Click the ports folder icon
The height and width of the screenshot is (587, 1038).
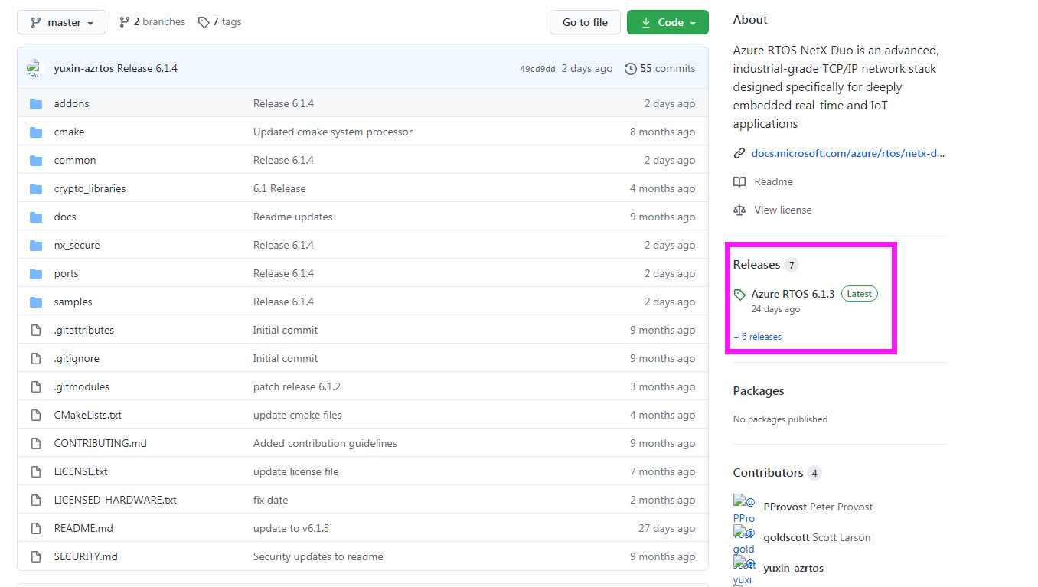coord(36,273)
